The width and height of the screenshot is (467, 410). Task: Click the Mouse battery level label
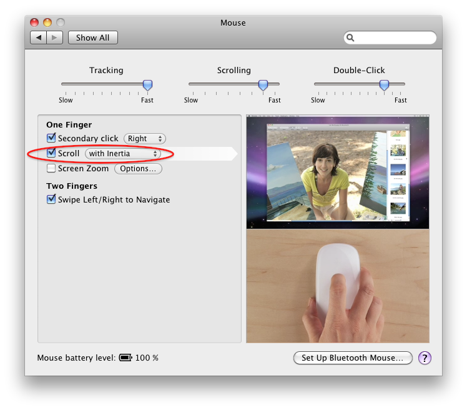click(x=76, y=358)
